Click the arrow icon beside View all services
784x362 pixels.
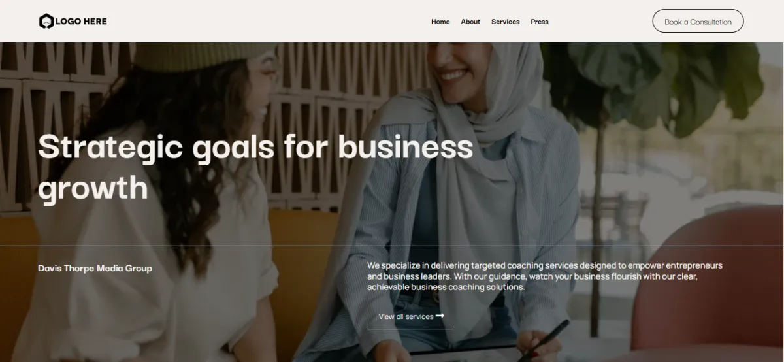click(x=440, y=316)
